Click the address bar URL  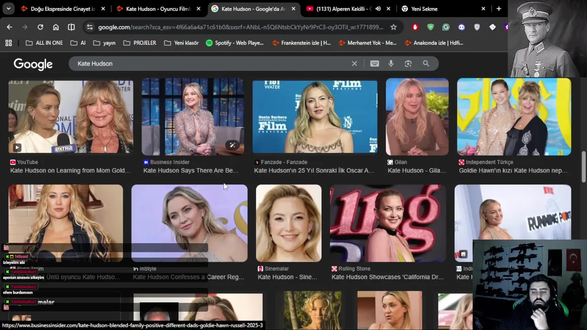coord(240,27)
